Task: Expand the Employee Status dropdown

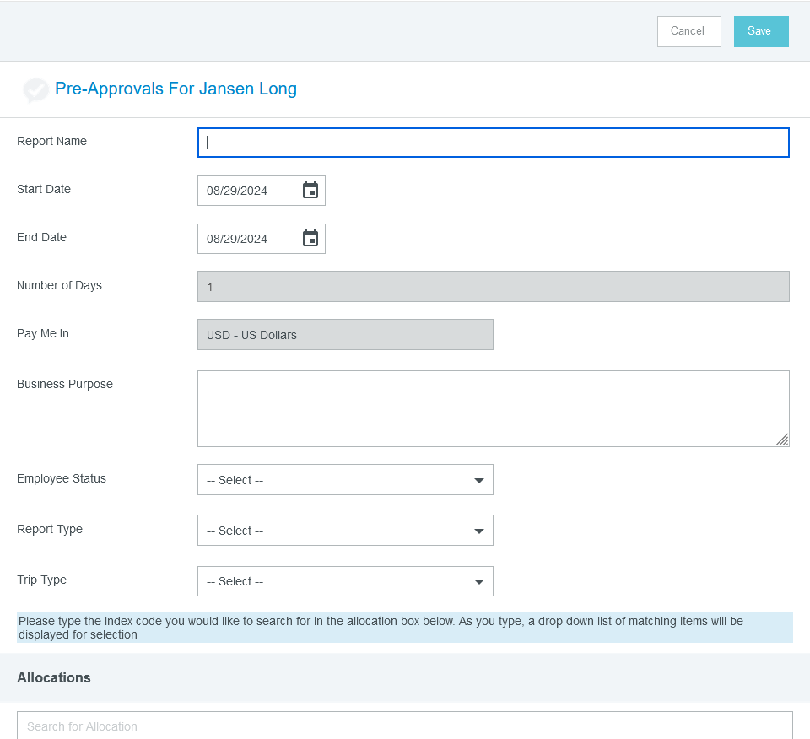Action: pos(345,480)
